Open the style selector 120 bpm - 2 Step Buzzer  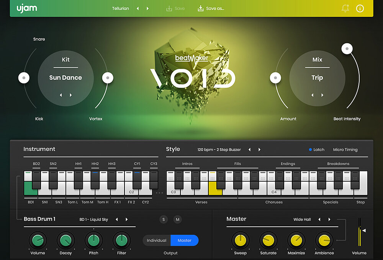click(x=219, y=150)
